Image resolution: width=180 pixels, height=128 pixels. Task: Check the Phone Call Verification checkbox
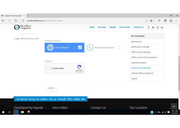click(120, 47)
